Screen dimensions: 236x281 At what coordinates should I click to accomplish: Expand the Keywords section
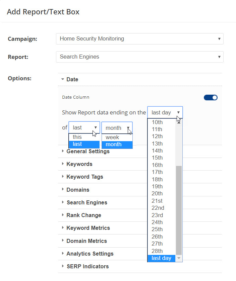(x=79, y=164)
